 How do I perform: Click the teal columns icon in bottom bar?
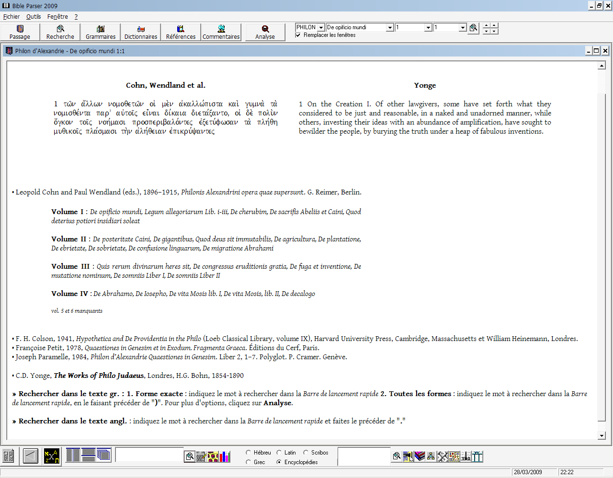(477, 456)
